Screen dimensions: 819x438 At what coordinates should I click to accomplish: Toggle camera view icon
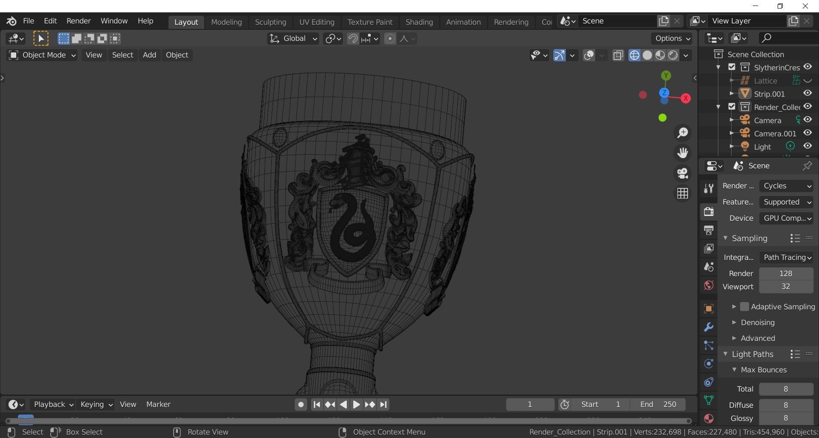coord(682,173)
